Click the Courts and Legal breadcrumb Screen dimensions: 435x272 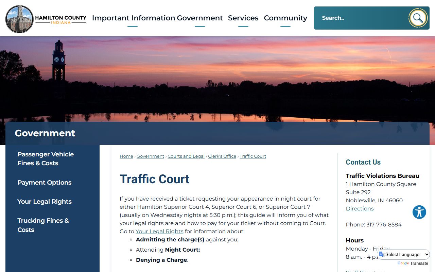(186, 156)
